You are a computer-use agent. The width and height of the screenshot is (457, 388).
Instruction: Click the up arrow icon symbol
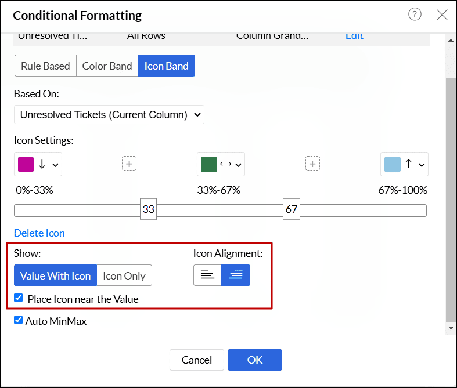(x=408, y=165)
